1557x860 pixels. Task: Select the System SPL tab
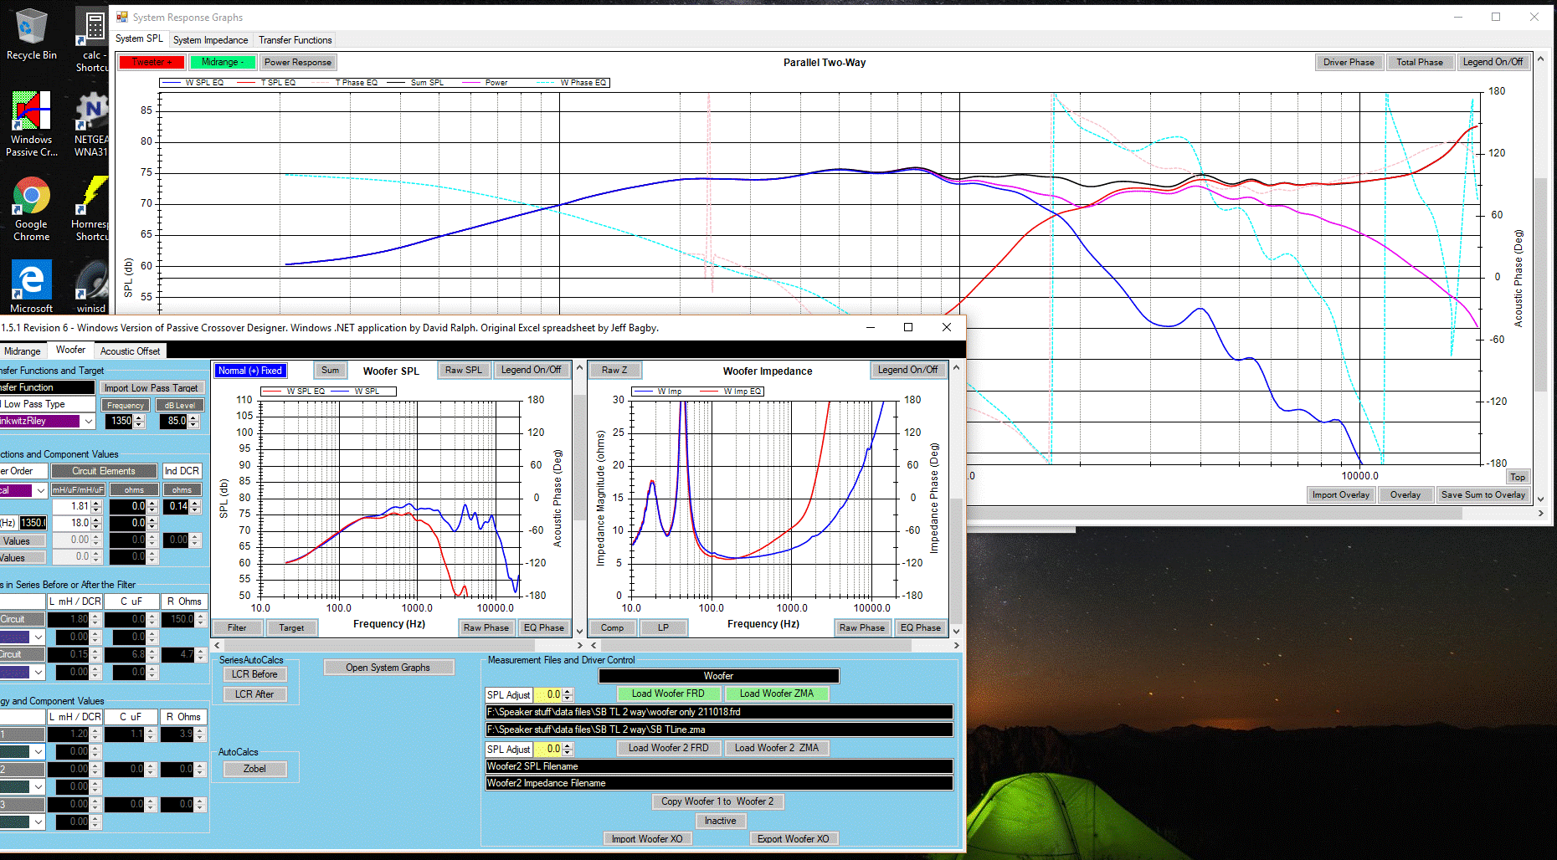(x=139, y=38)
